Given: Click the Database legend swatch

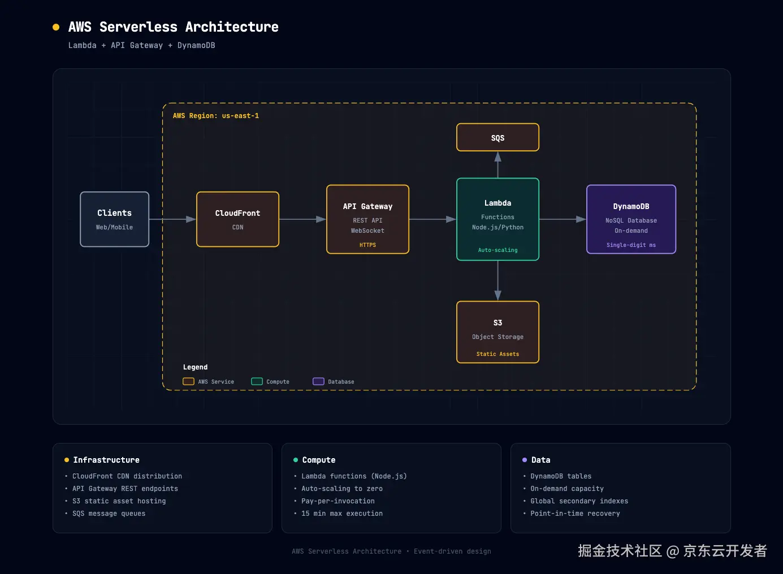Looking at the screenshot, I should click(318, 381).
